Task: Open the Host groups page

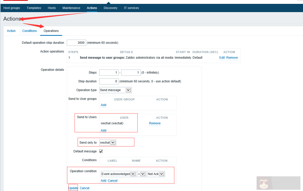Action: [x=12, y=8]
